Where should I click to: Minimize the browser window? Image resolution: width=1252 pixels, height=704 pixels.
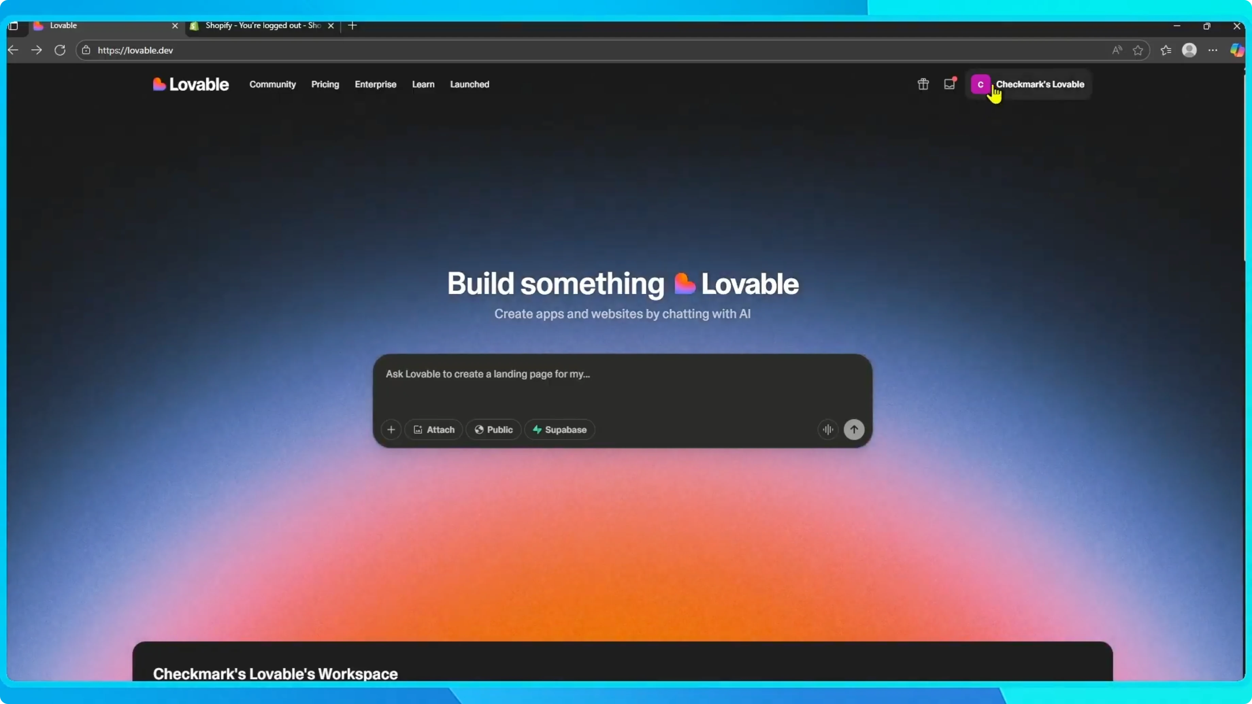[1177, 26]
